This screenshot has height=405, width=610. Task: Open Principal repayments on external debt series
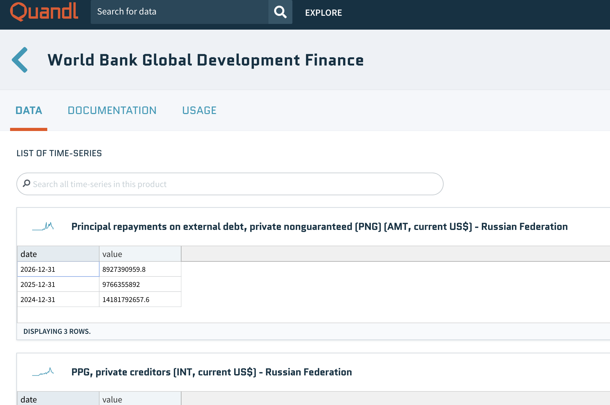[x=319, y=226]
